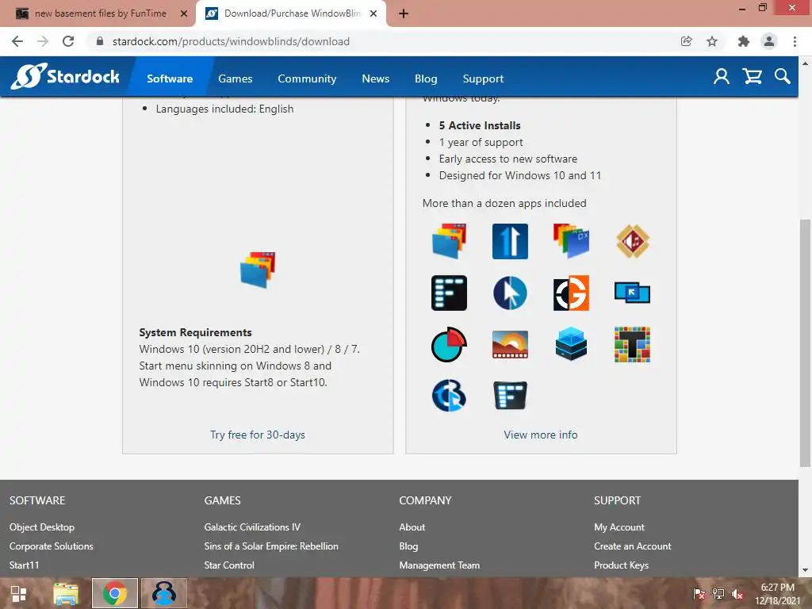
Task: Open the shopping cart icon
Action: pyautogui.click(x=752, y=77)
